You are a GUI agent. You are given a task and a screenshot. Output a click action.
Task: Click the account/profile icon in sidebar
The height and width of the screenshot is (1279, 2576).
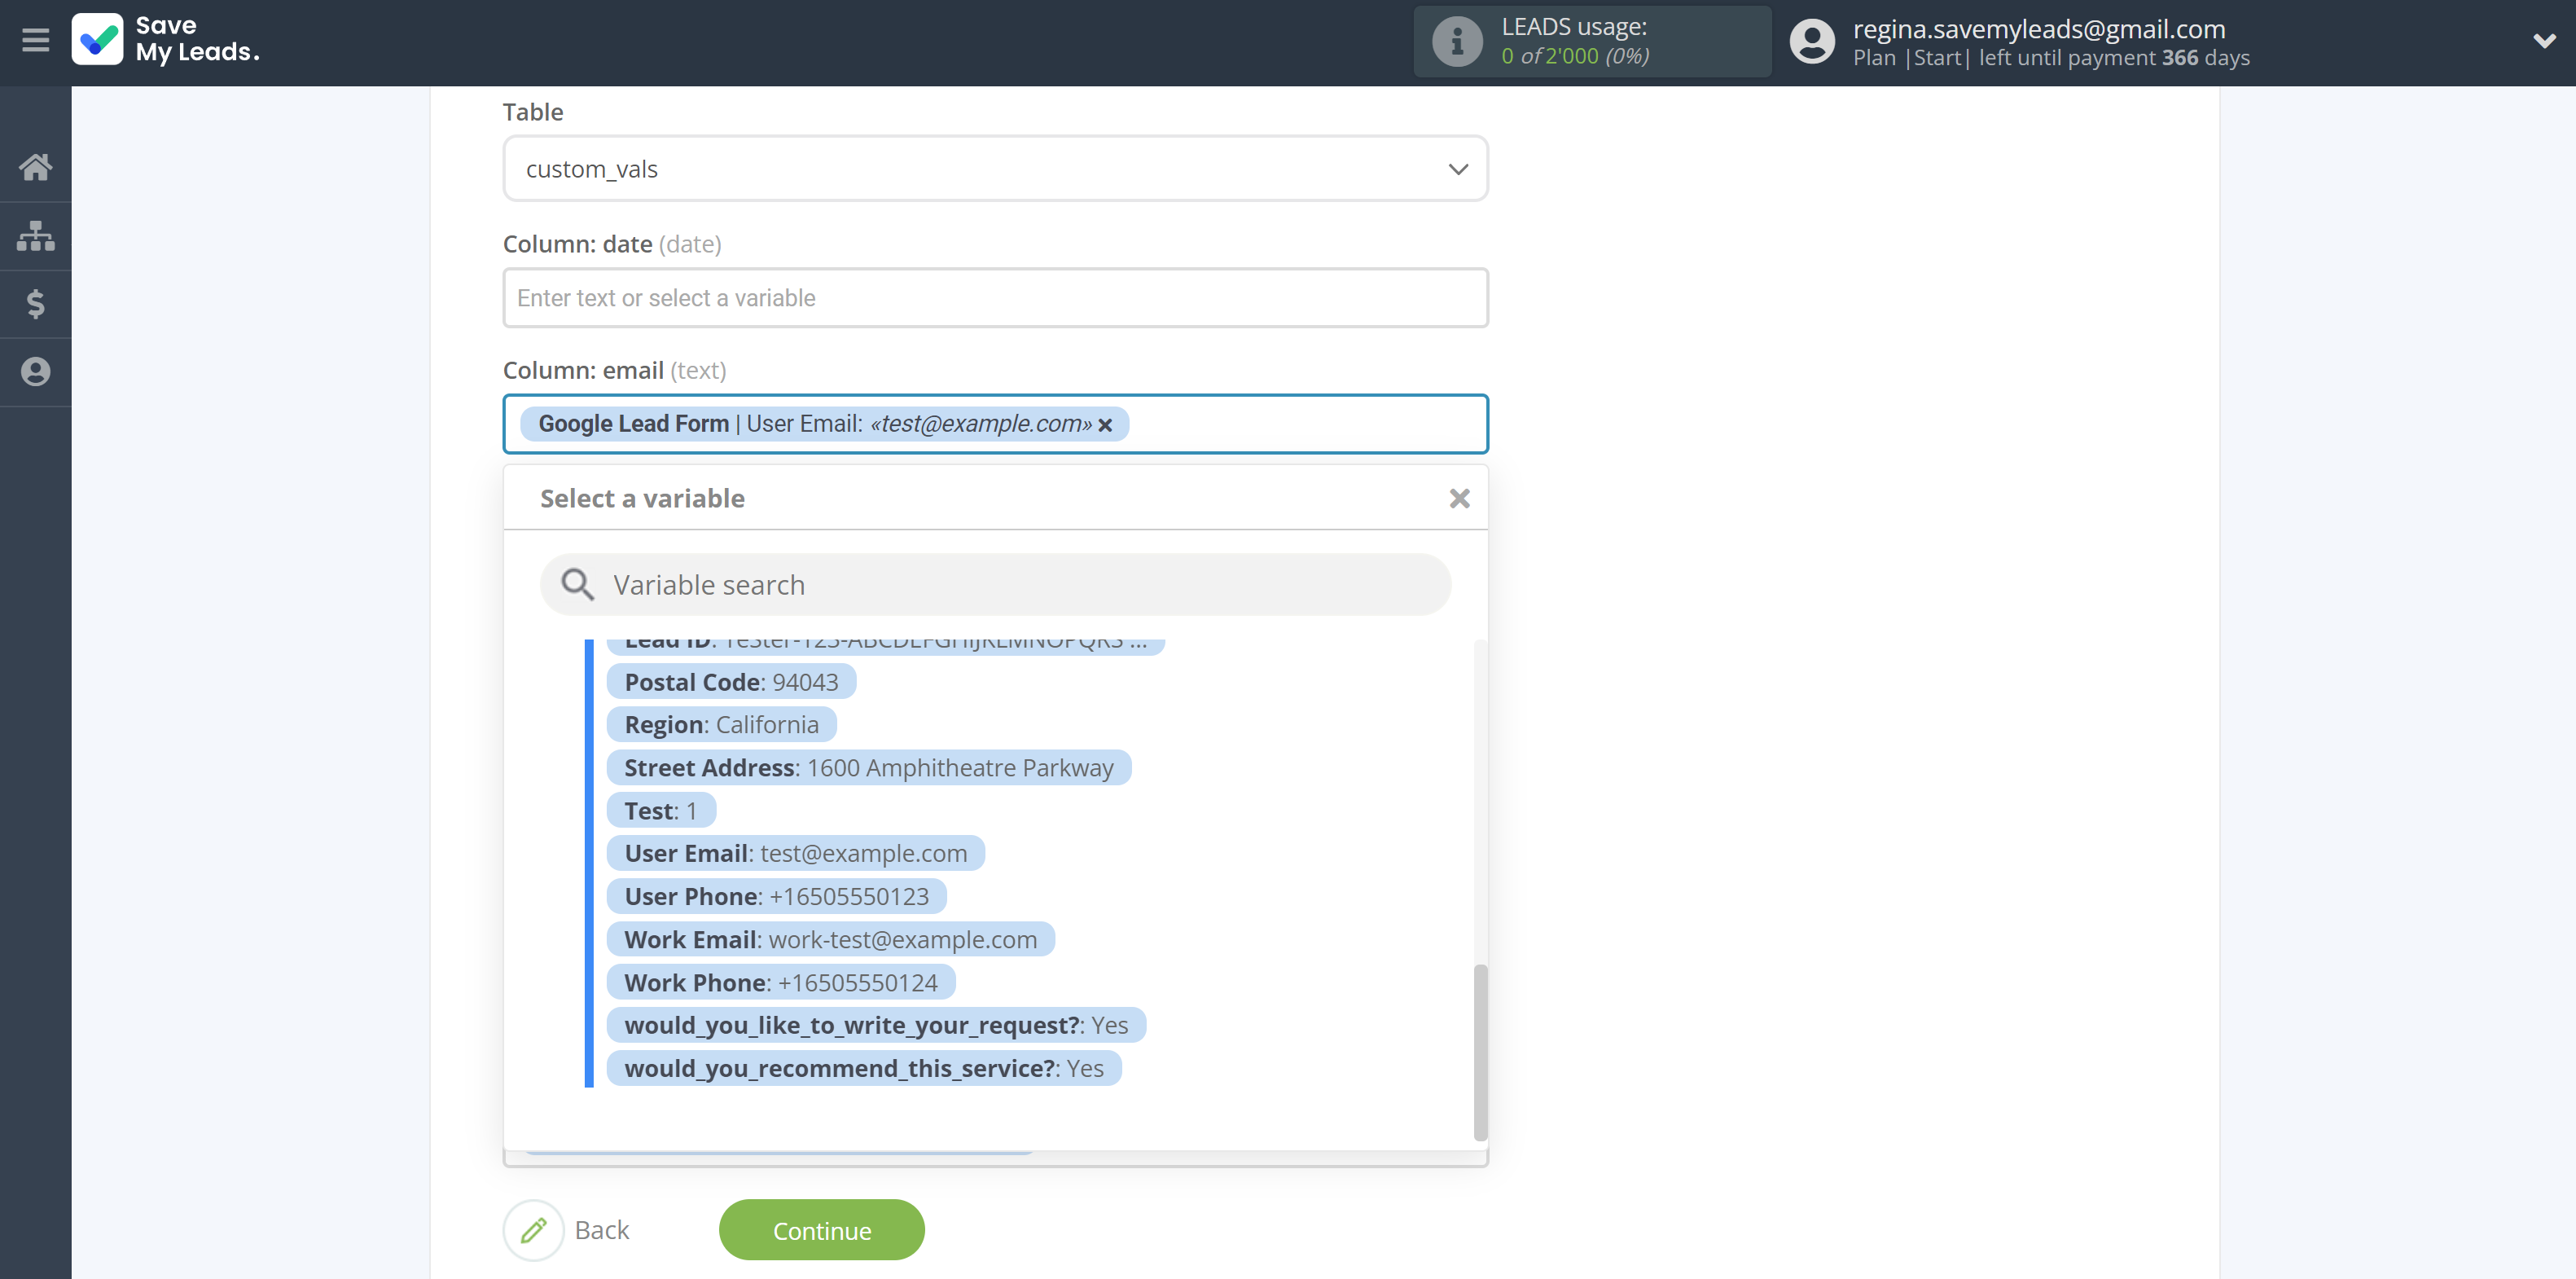(36, 370)
